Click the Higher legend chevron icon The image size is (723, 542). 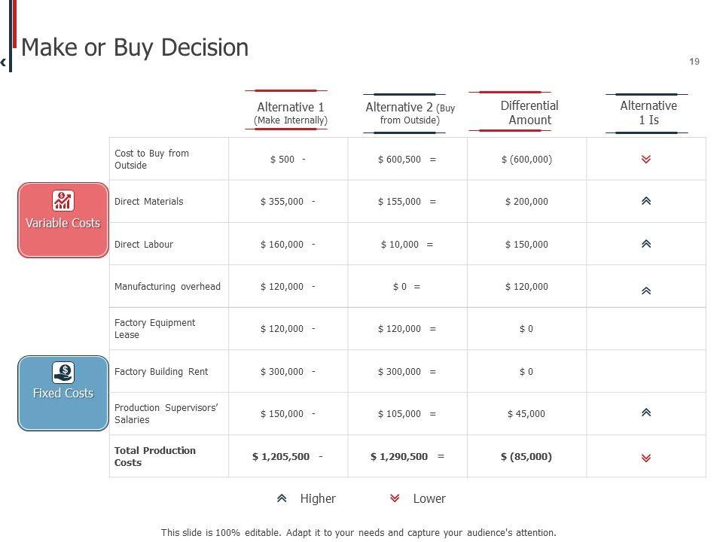282,498
